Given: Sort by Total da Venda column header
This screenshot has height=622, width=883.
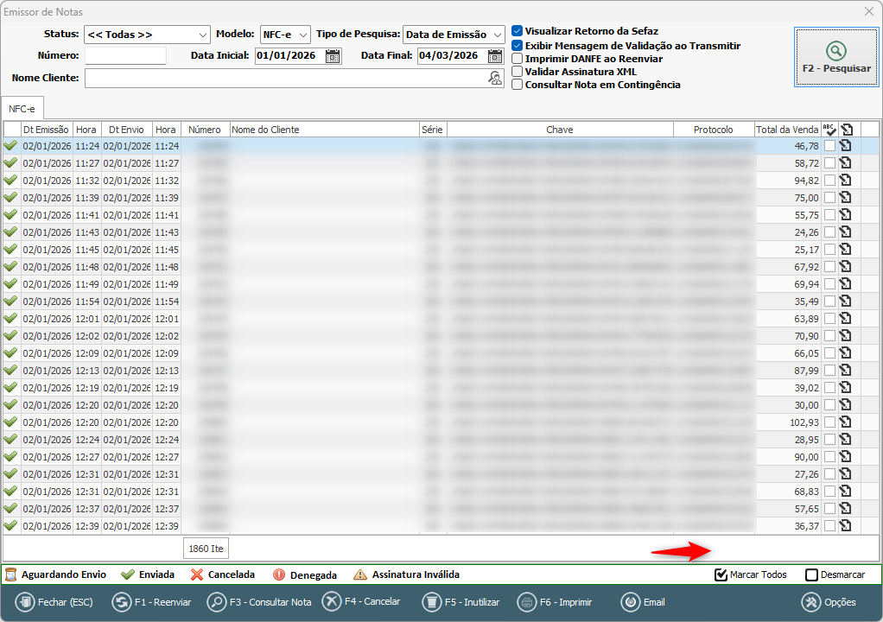Looking at the screenshot, I should (x=786, y=130).
